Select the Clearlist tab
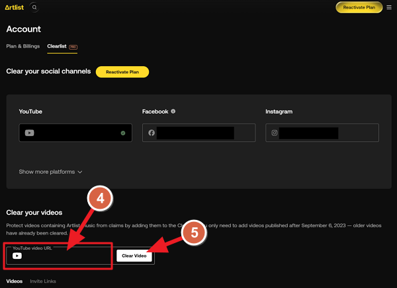397x288 pixels. [62, 46]
